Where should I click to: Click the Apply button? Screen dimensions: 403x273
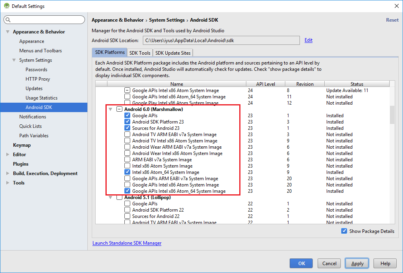357,263
